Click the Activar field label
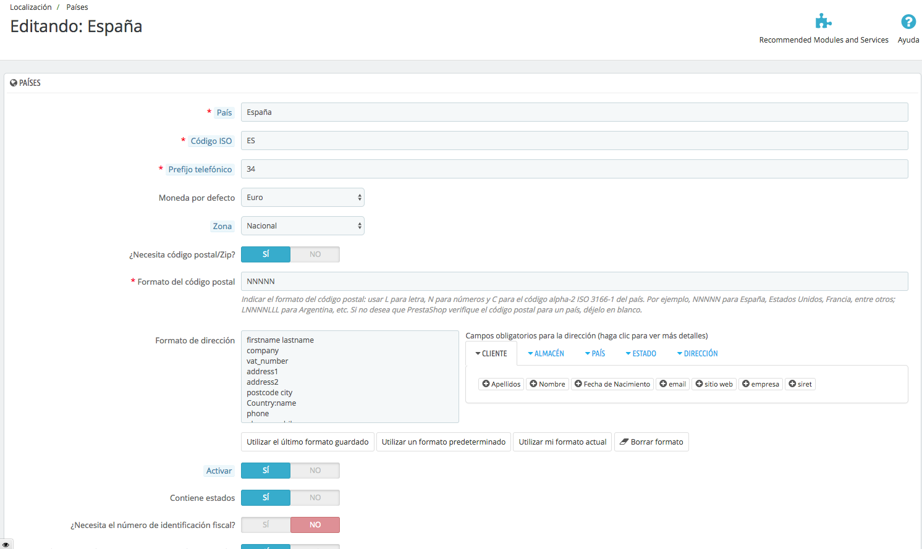Screen dimensions: 922x549 [219, 471]
